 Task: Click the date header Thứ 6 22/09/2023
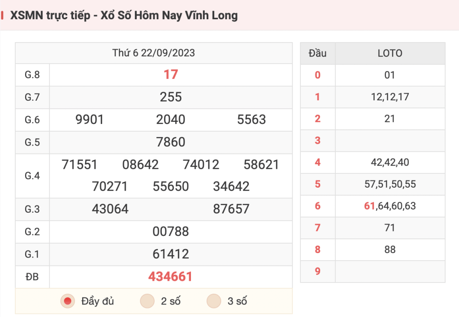pos(154,53)
